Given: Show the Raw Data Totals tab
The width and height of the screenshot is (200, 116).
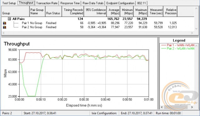Looking at the screenshot, I should 93,3.
